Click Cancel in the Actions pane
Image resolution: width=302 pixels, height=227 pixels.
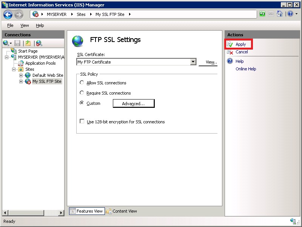(x=242, y=52)
